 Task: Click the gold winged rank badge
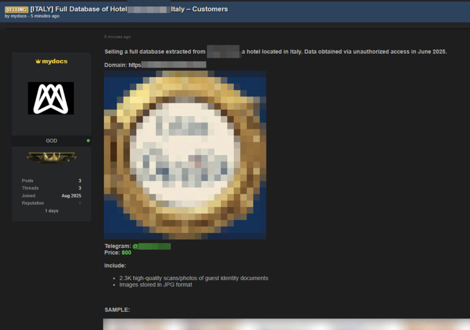51,158
